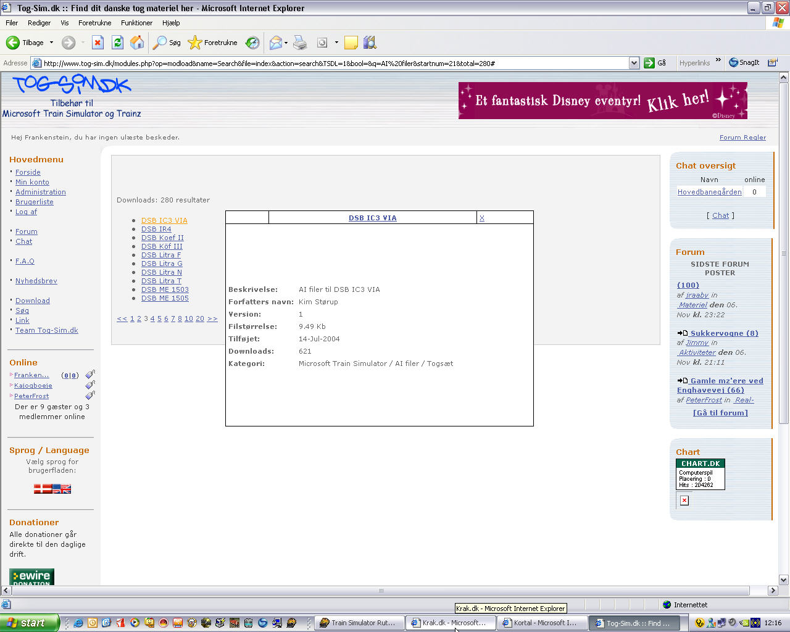Click the broken image icon under Chart

coord(684,501)
